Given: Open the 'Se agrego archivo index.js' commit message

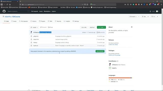Looking at the screenshot, I should [62, 42].
